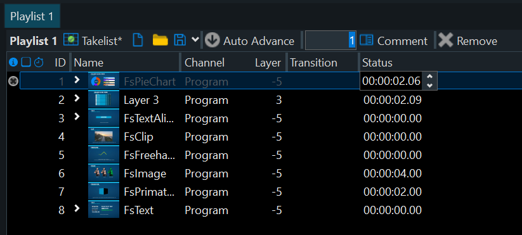
Task: Click the stopwatch timer column icon
Action: pos(39,62)
